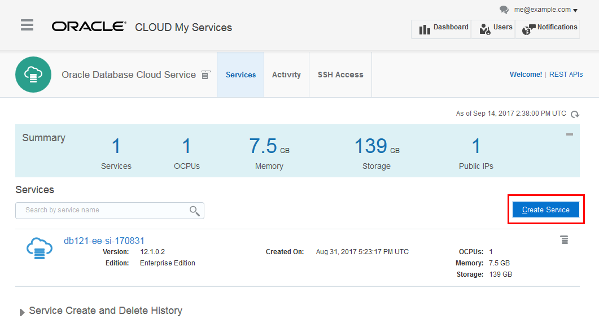Click the 139 GB Storage summary value

click(x=377, y=146)
